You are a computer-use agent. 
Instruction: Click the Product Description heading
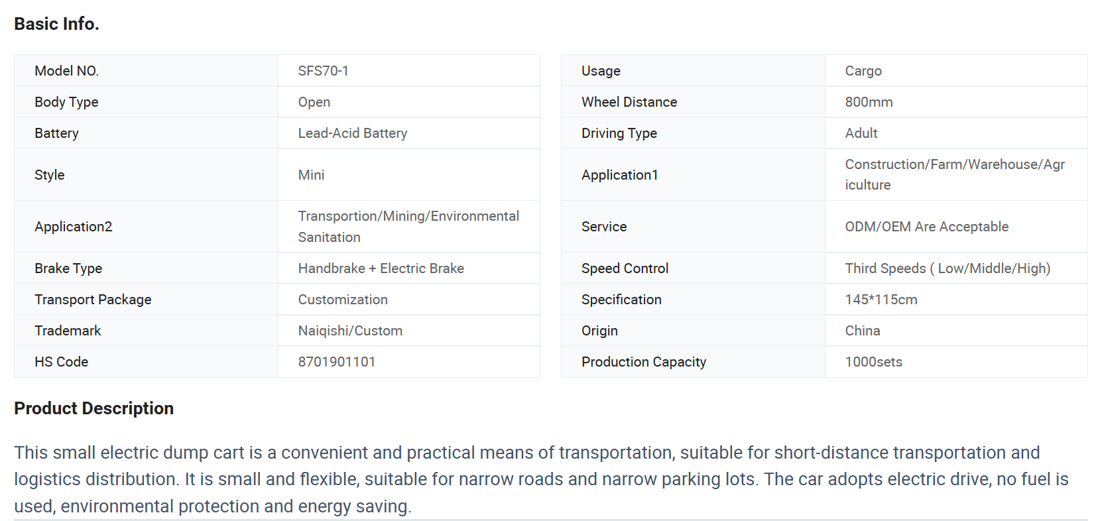click(x=93, y=408)
